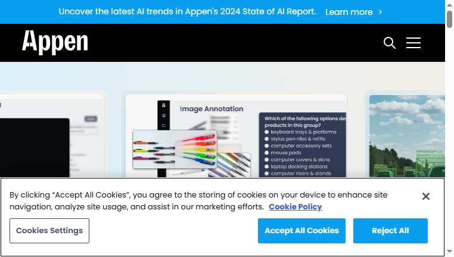Select the mouse pads radio option
The image size is (454, 257).
coord(267,153)
